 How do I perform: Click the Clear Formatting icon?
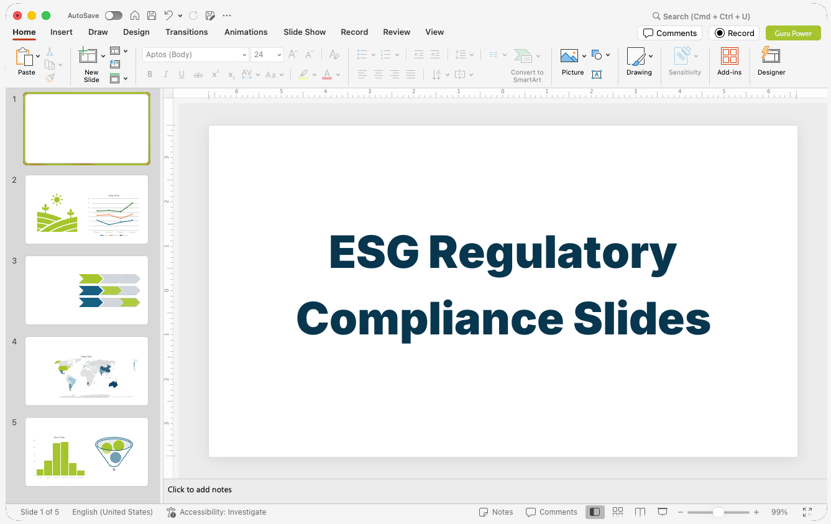[x=334, y=55]
